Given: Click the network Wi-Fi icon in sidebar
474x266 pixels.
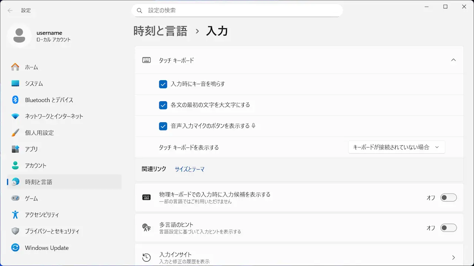Looking at the screenshot, I should click(x=15, y=116).
